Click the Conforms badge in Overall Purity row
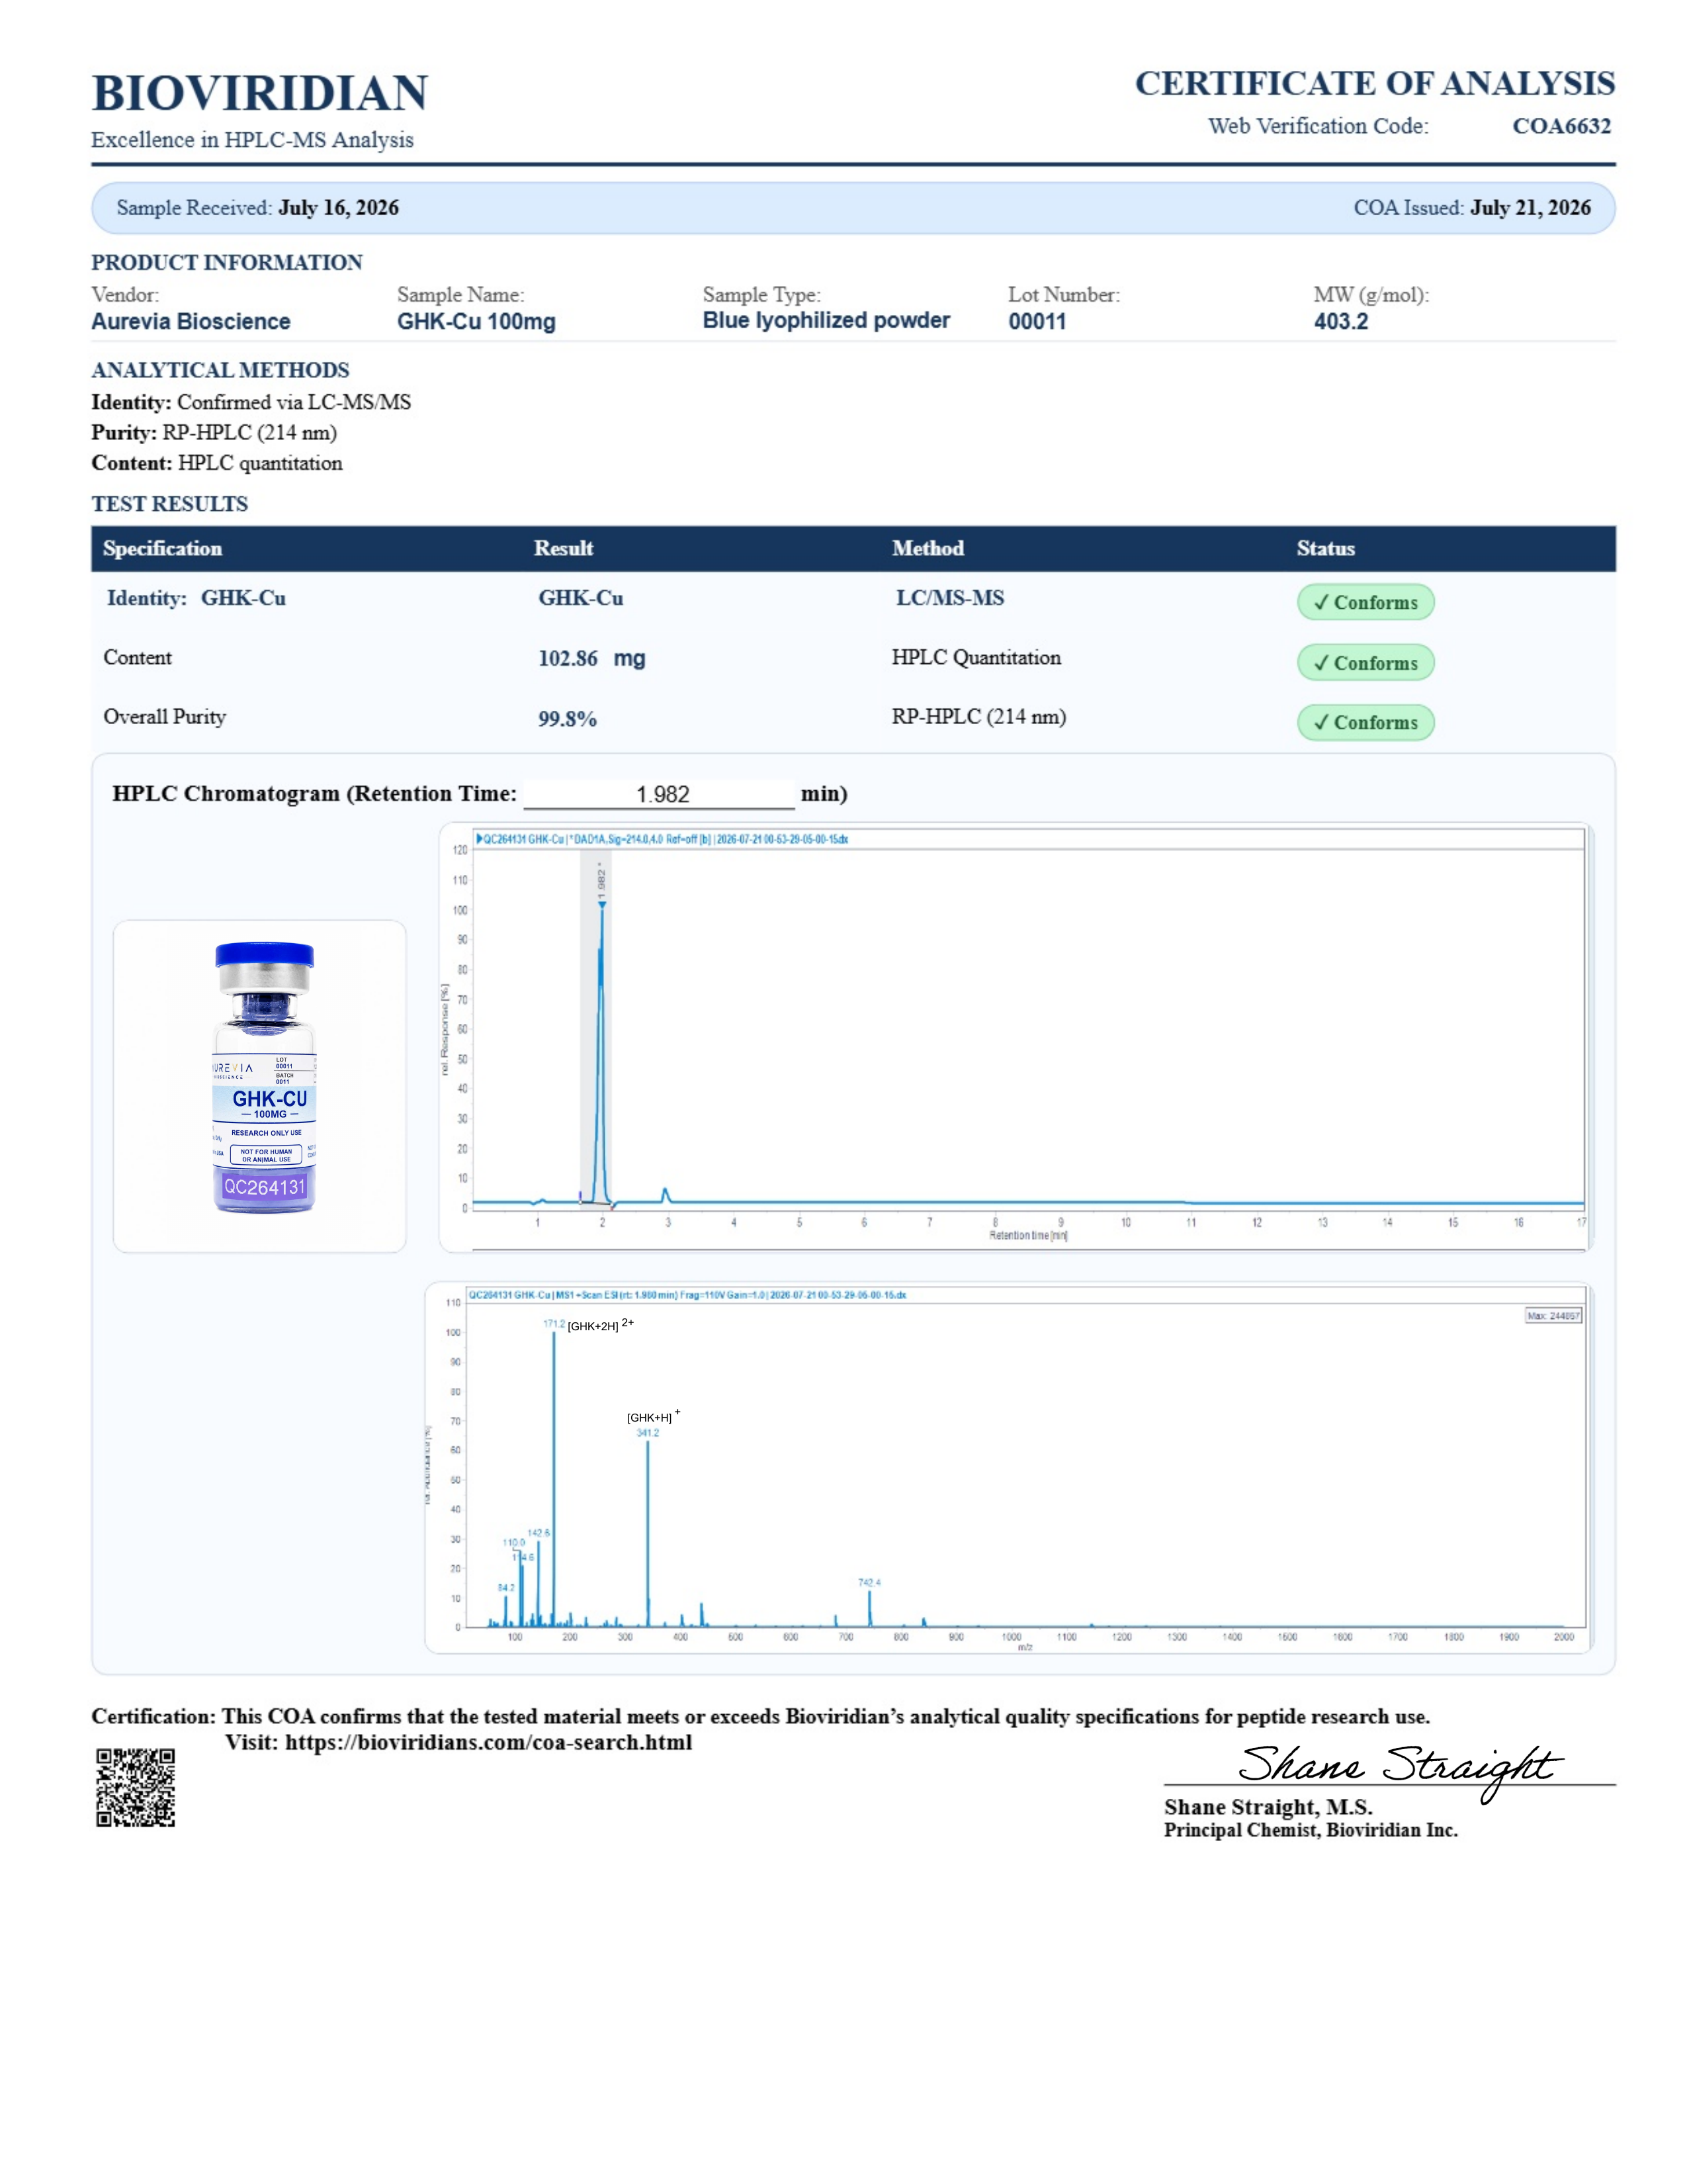Screen dimensions: 1687x2184 (1365, 722)
